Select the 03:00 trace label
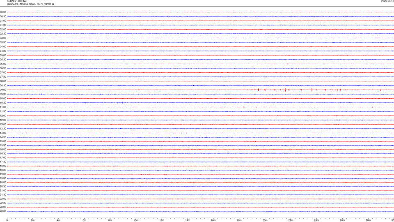This screenshot has height=222, width=394. (3, 38)
